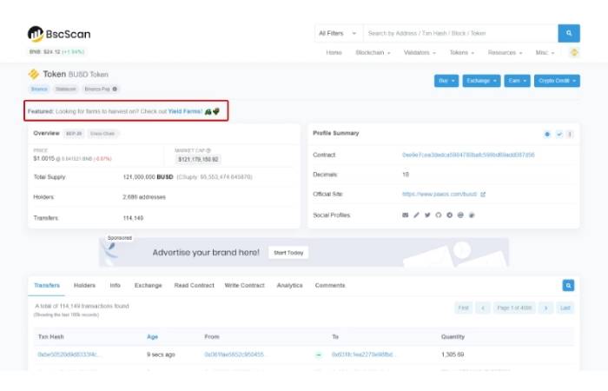
Task: Click the Advertise your brand here banner
Action: pyautogui.click(x=304, y=253)
